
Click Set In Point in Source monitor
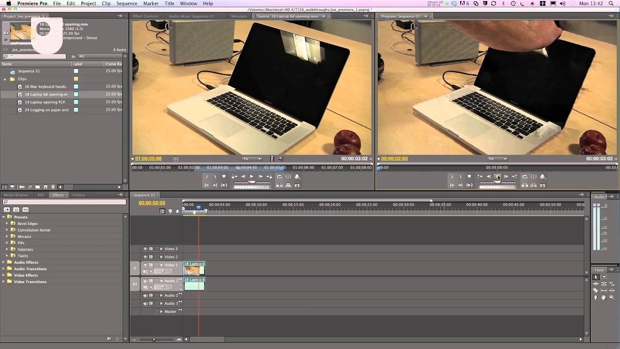(207, 176)
